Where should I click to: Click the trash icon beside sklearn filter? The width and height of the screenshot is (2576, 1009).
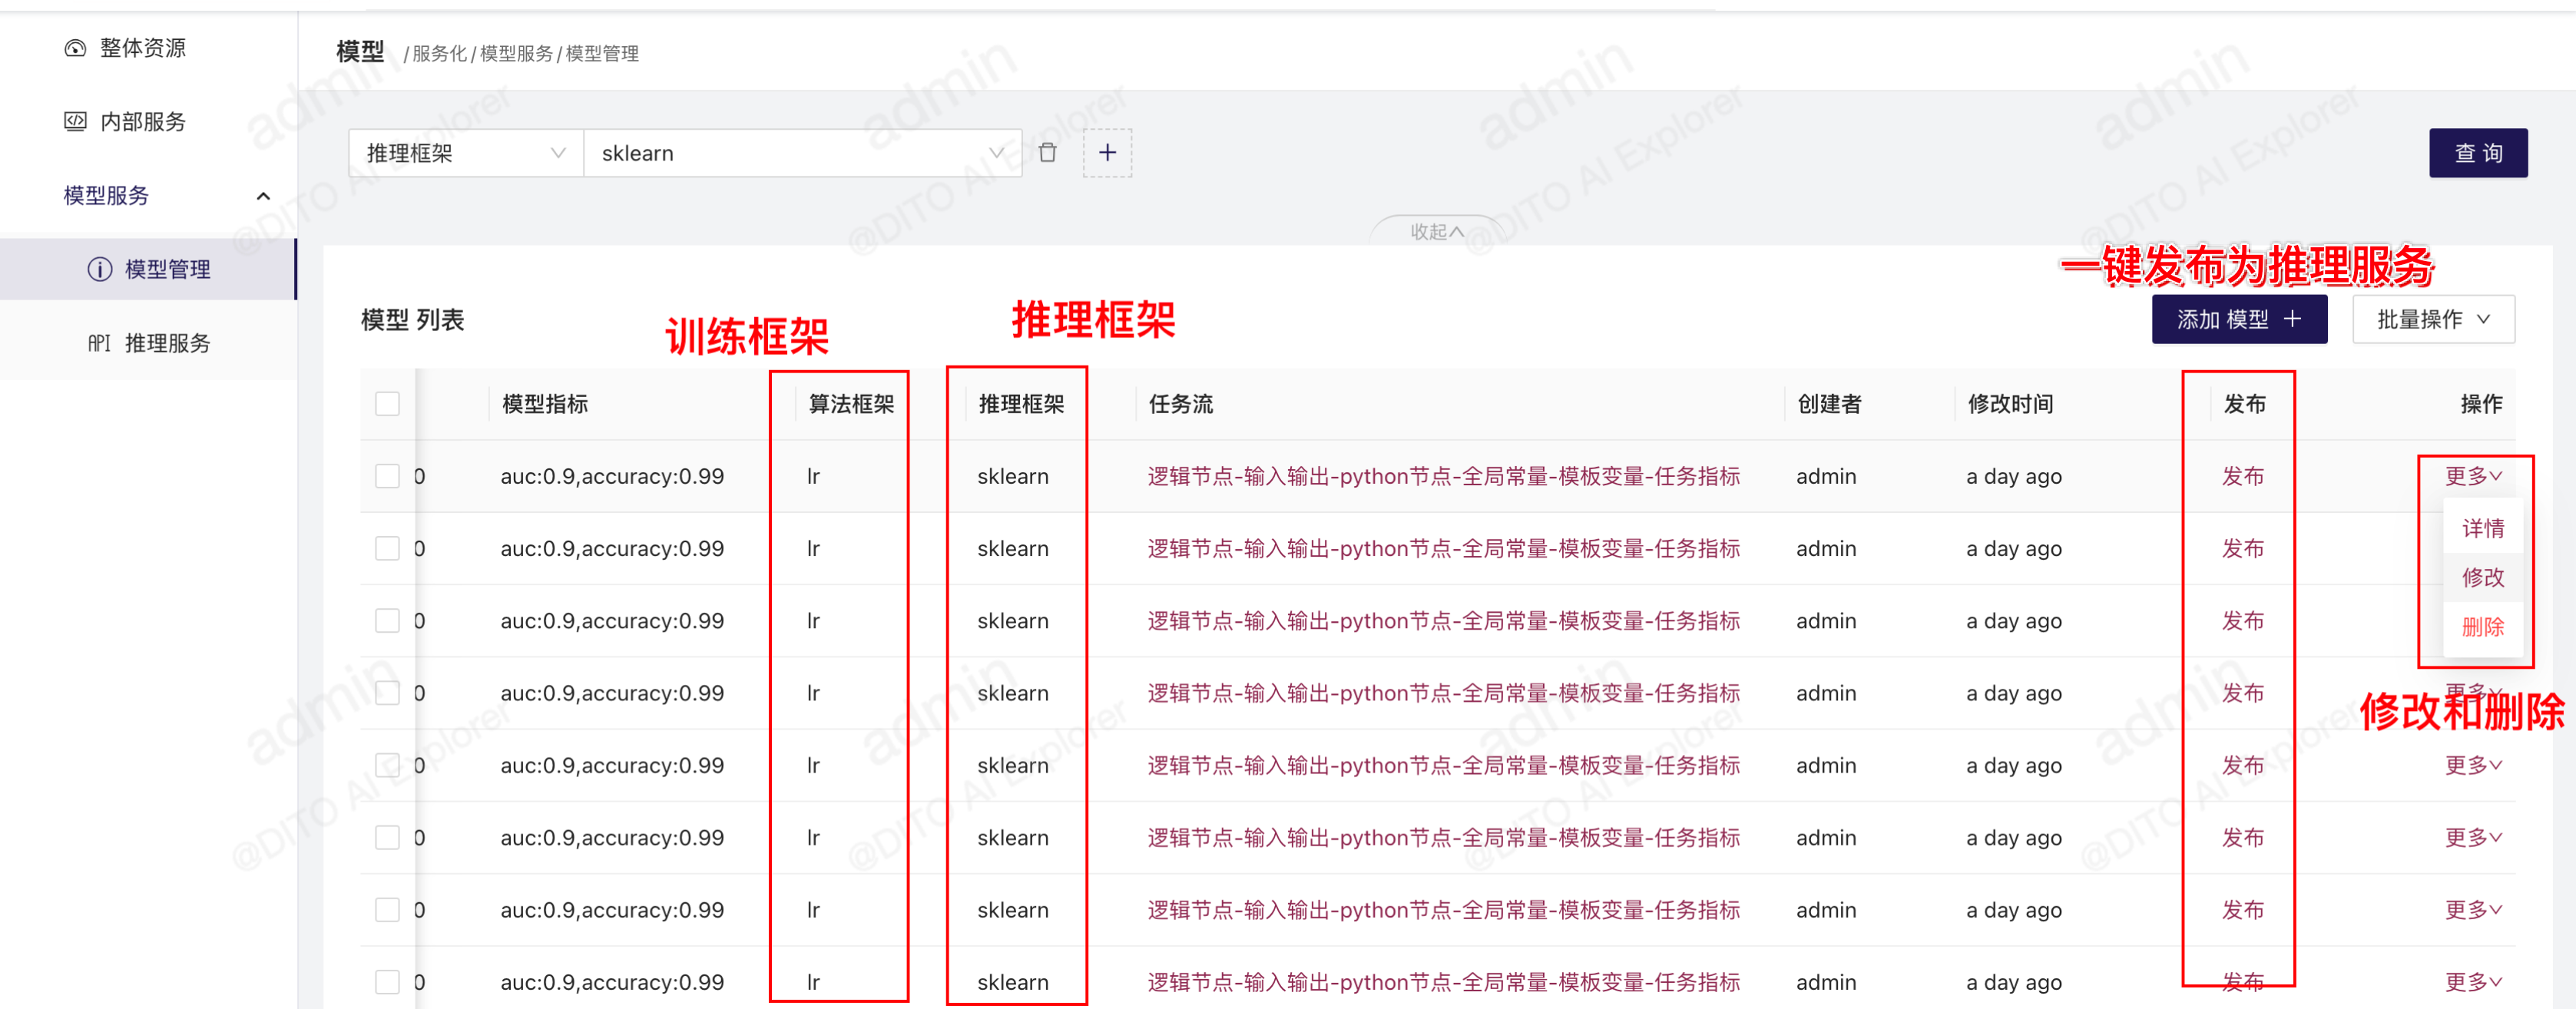pos(1047,153)
